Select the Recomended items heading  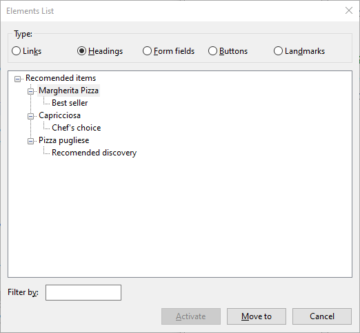click(x=61, y=78)
